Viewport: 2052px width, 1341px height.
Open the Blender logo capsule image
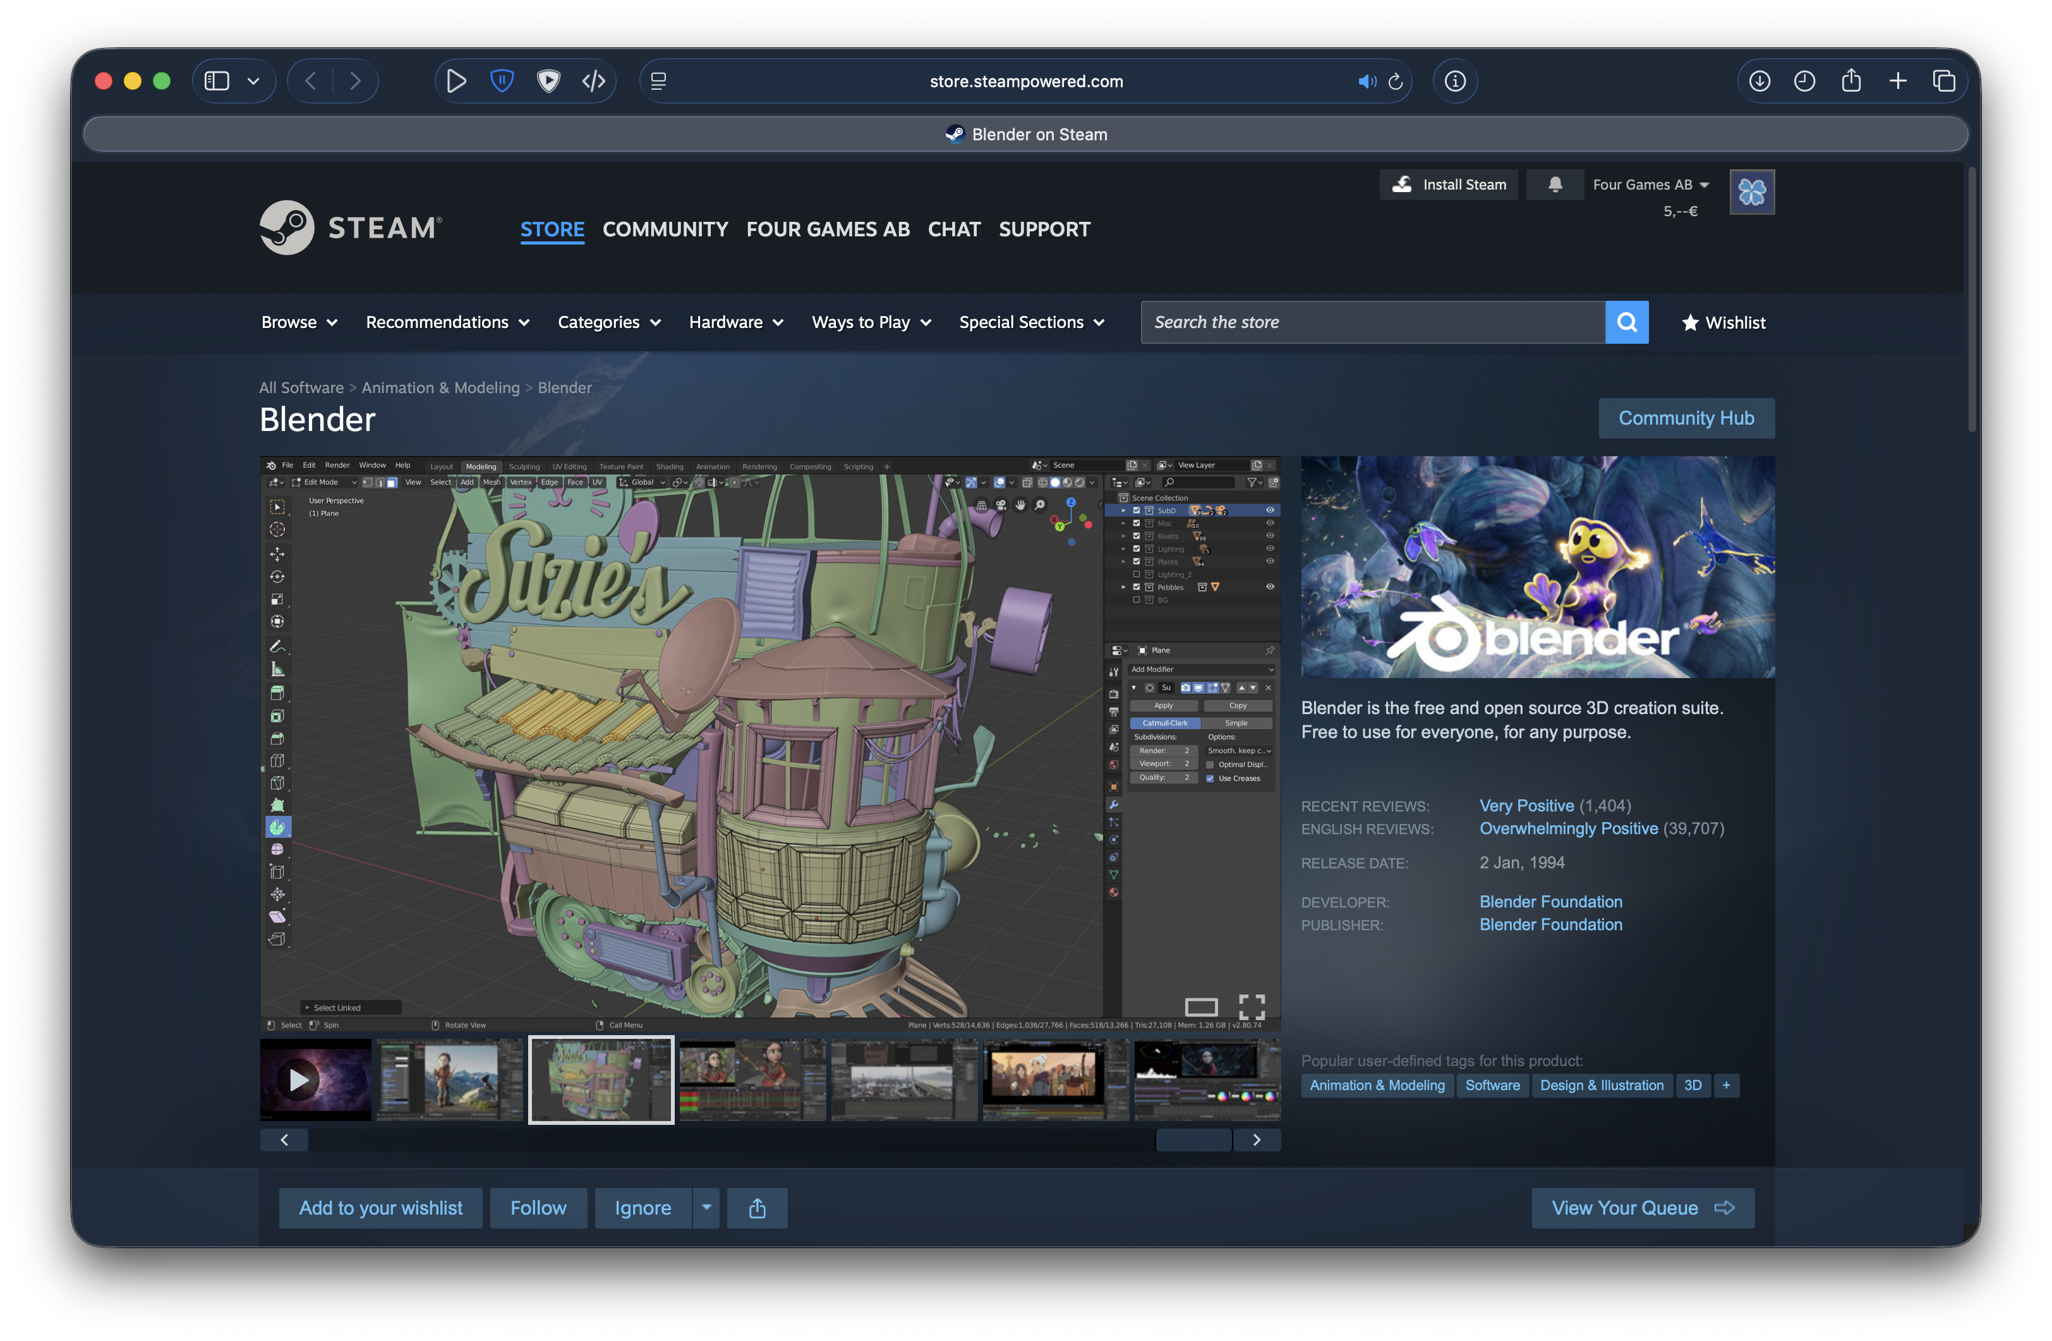(x=1537, y=567)
